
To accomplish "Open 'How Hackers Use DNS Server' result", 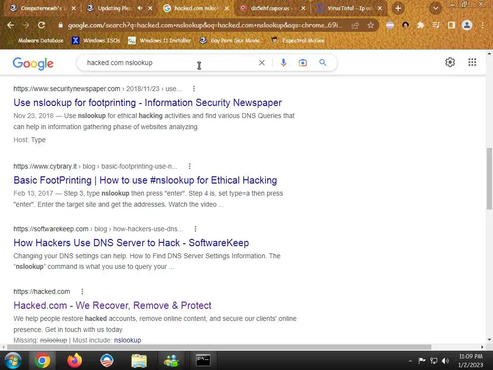I will (x=131, y=243).
